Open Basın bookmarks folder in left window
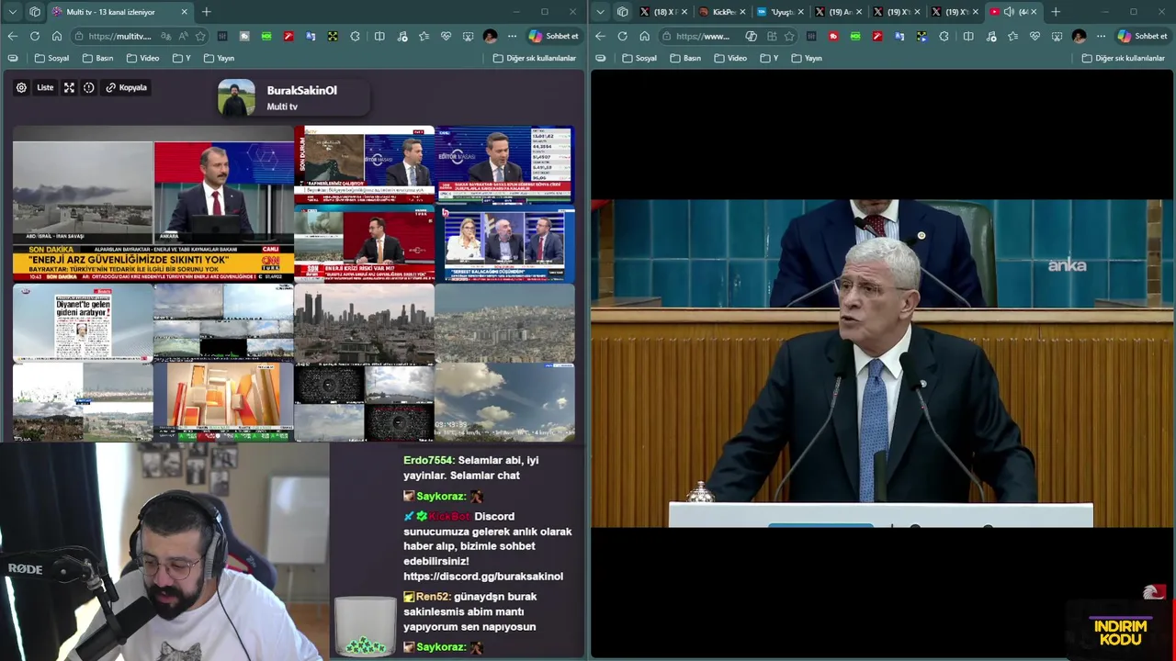The image size is (1176, 661). point(97,58)
